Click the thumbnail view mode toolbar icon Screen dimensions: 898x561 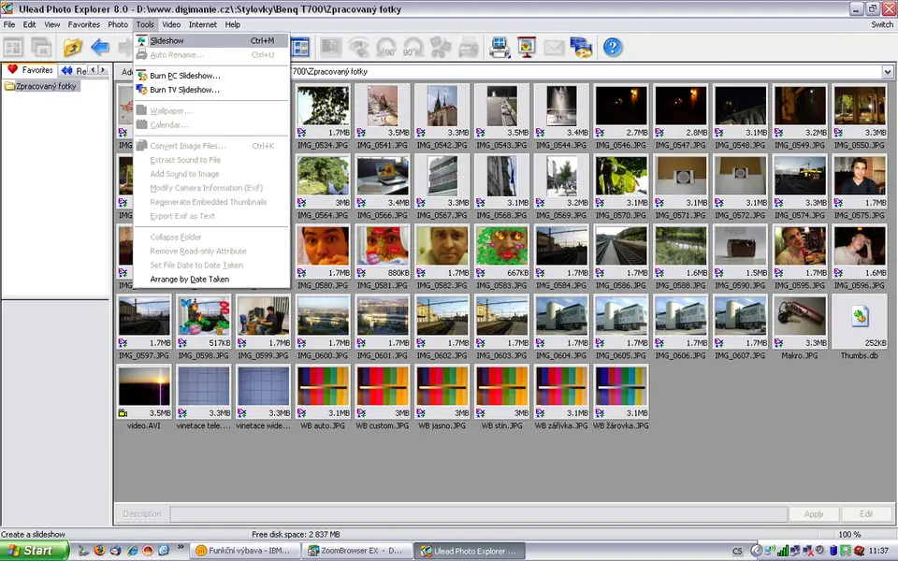tap(301, 47)
